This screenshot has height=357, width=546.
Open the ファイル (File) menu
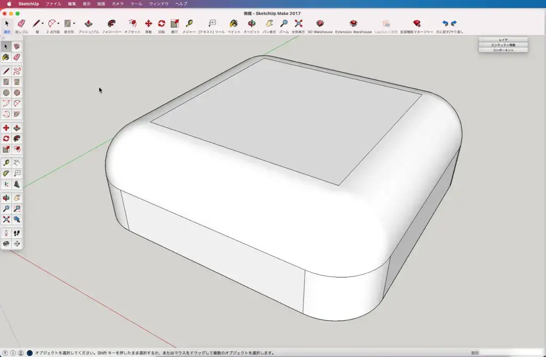pos(53,4)
